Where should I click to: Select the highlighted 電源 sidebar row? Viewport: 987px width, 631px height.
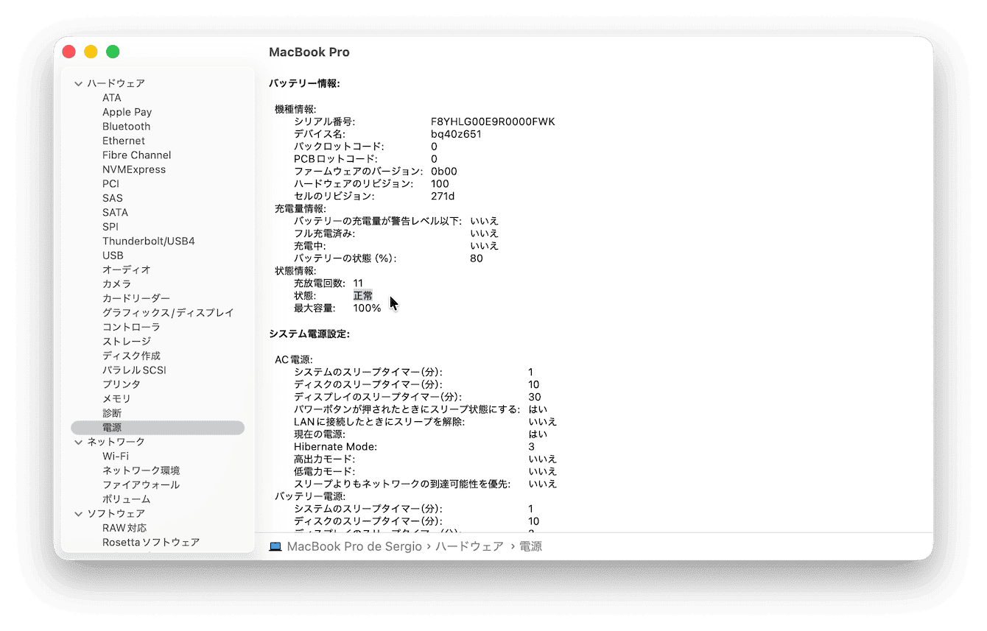(158, 428)
